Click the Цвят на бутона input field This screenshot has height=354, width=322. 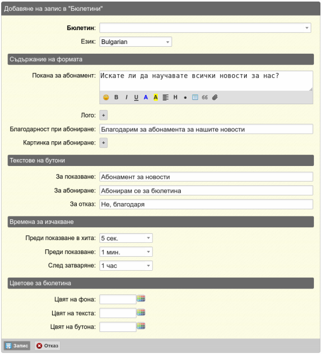(118, 327)
